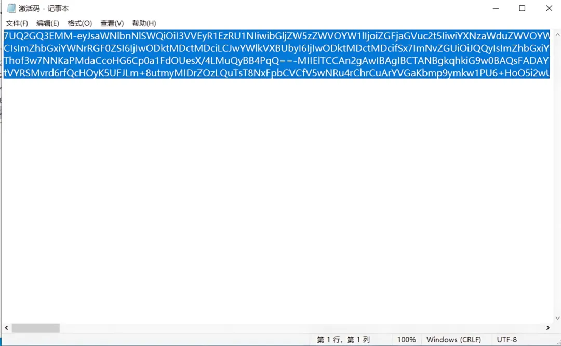Click text line starting with tVYRSMvrd6rf
This screenshot has width=561, height=346.
[276, 73]
